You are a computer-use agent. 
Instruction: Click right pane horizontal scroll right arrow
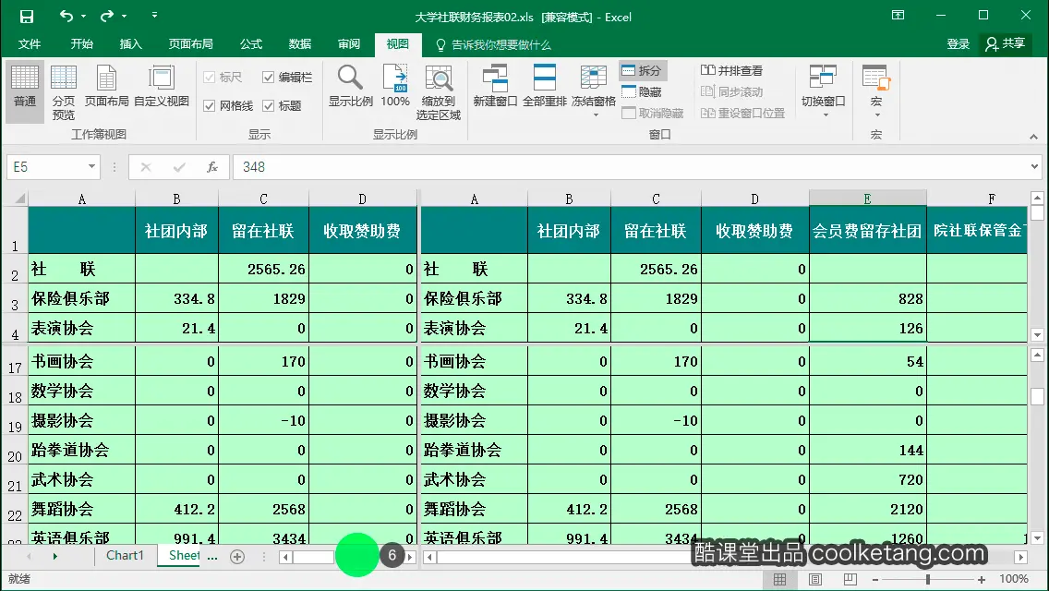1021,557
